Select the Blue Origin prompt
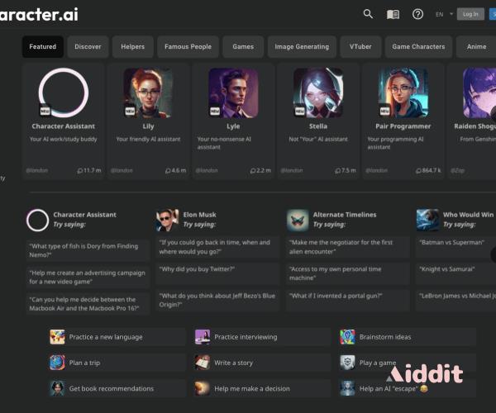Screen dimensions: 496x413 tap(217, 300)
